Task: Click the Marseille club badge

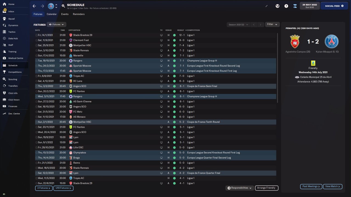Action: [x=71, y=56]
